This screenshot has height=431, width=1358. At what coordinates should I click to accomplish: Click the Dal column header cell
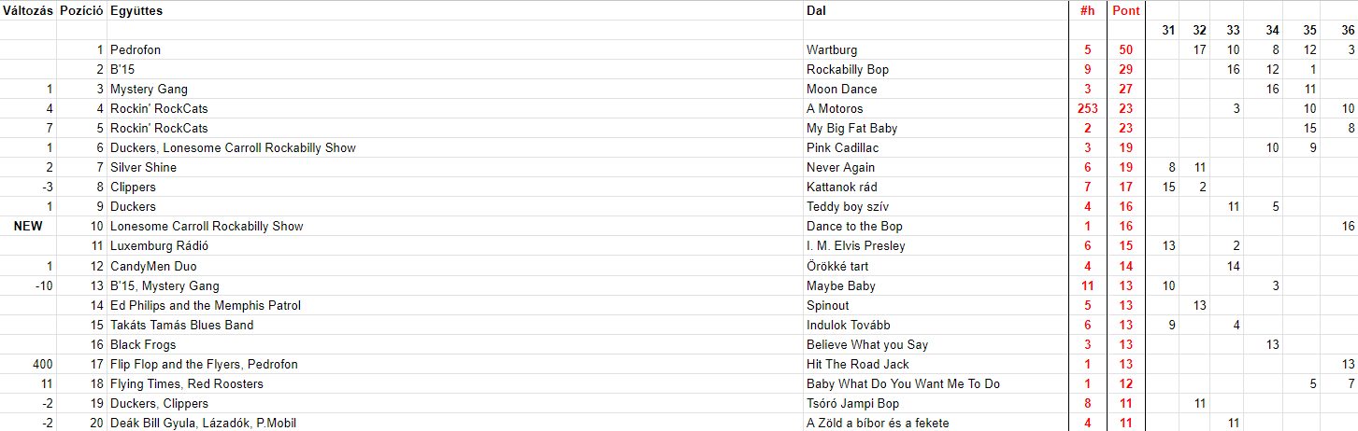(936, 10)
